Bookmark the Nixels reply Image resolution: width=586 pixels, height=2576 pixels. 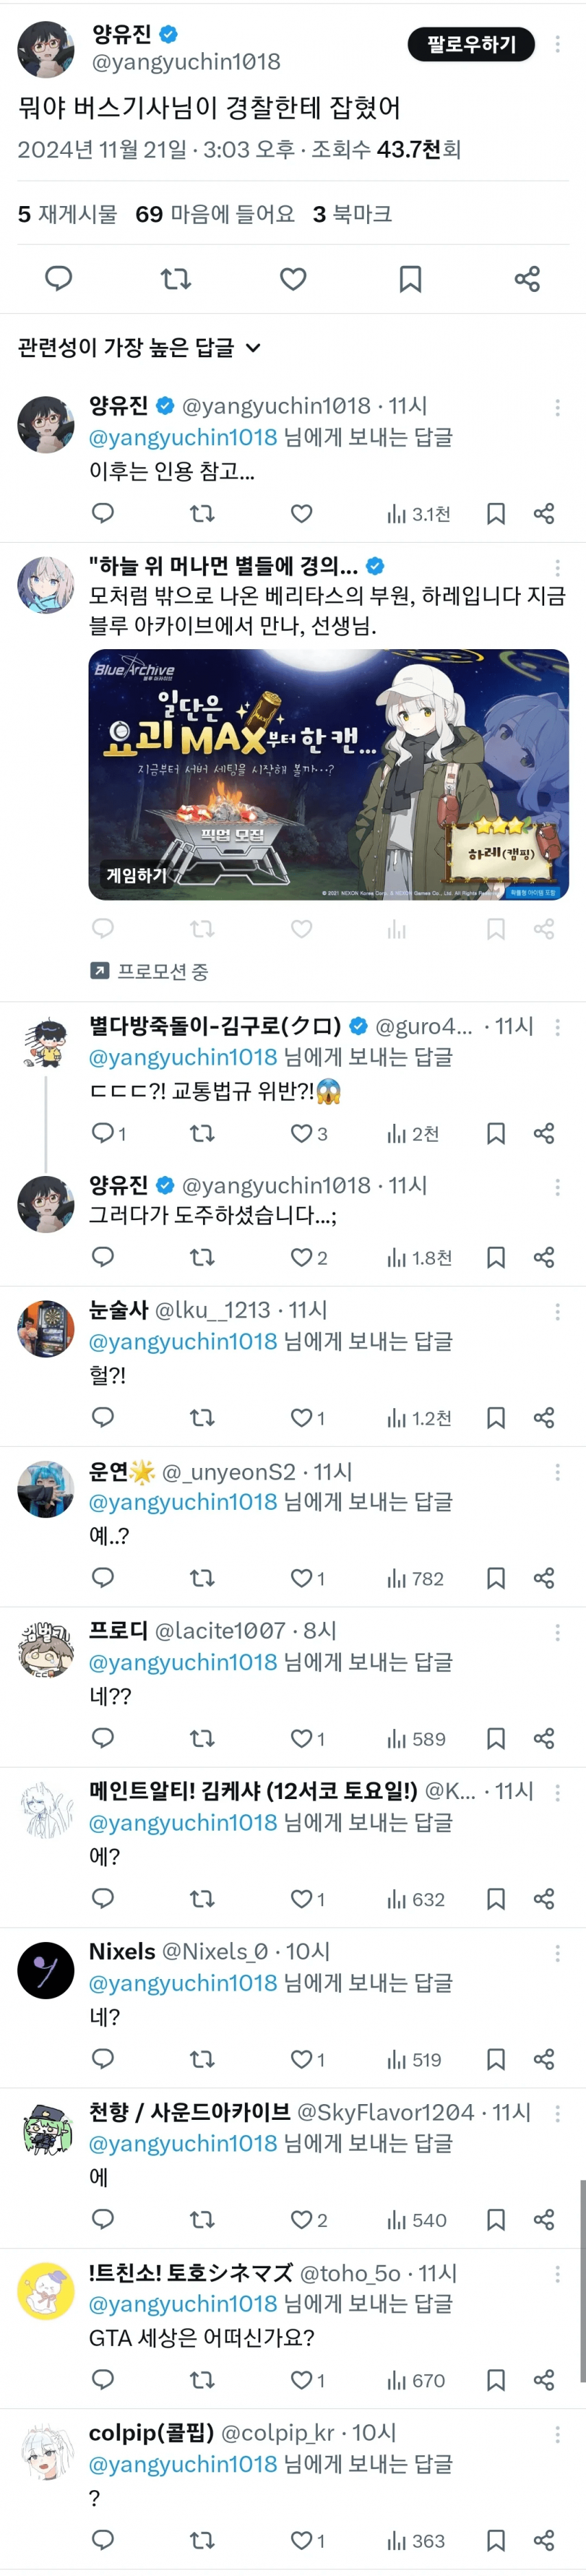point(495,2059)
